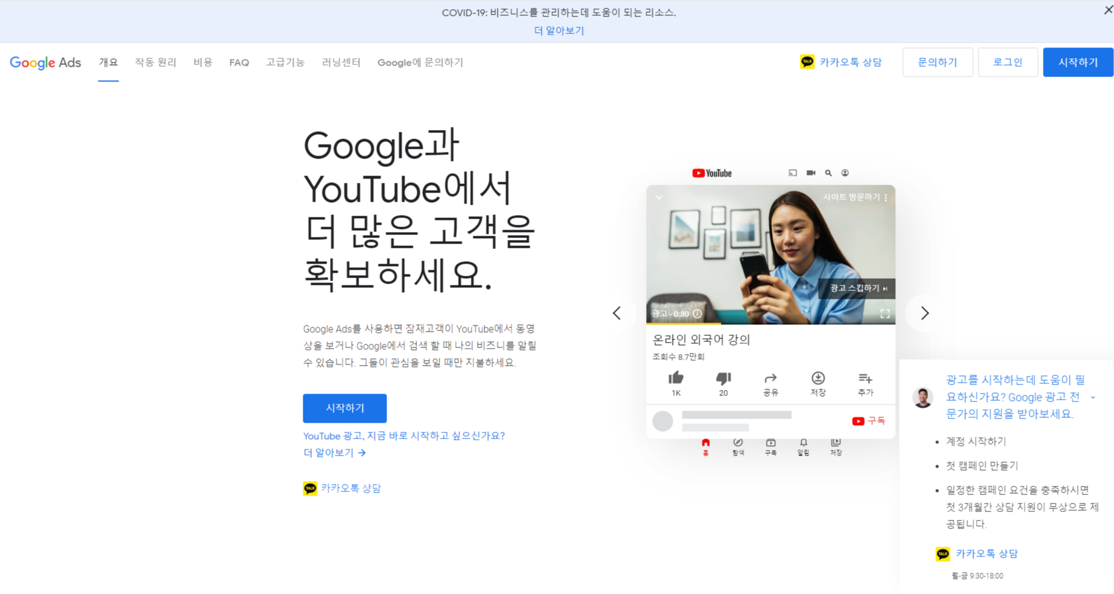Click the ad info circle icon
Viewport: 1114px width, 594px height.
pyautogui.click(x=698, y=313)
